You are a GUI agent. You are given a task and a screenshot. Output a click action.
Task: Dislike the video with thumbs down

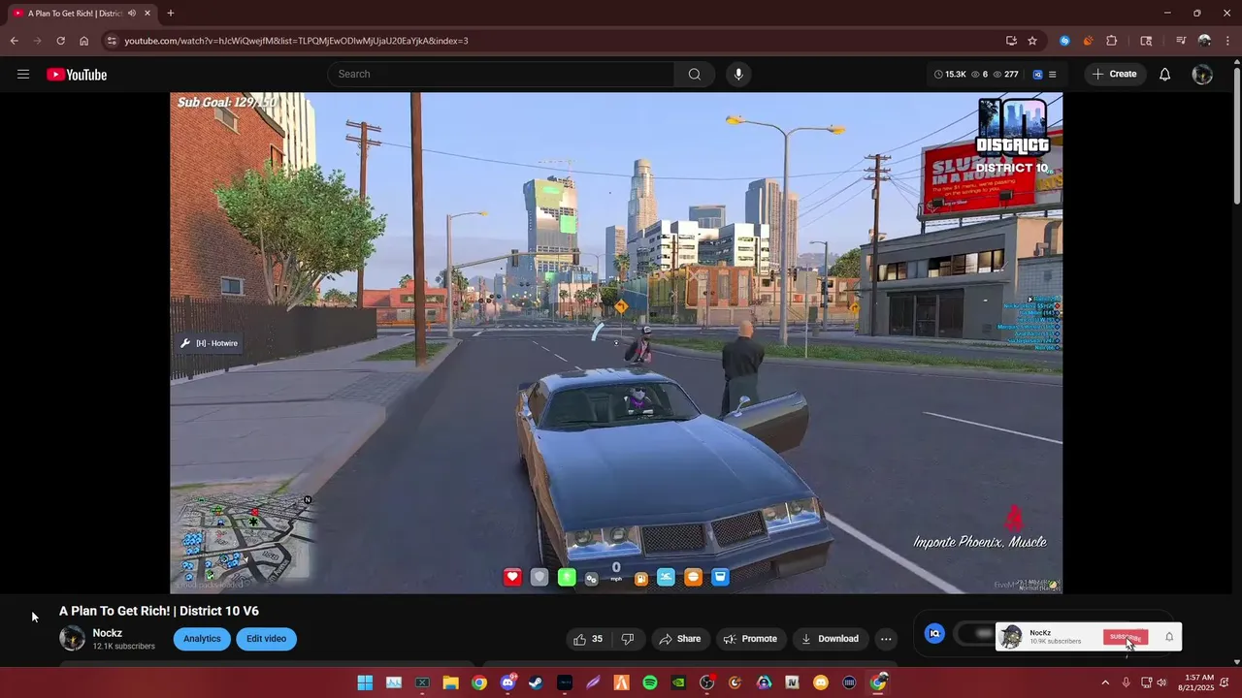tap(628, 639)
